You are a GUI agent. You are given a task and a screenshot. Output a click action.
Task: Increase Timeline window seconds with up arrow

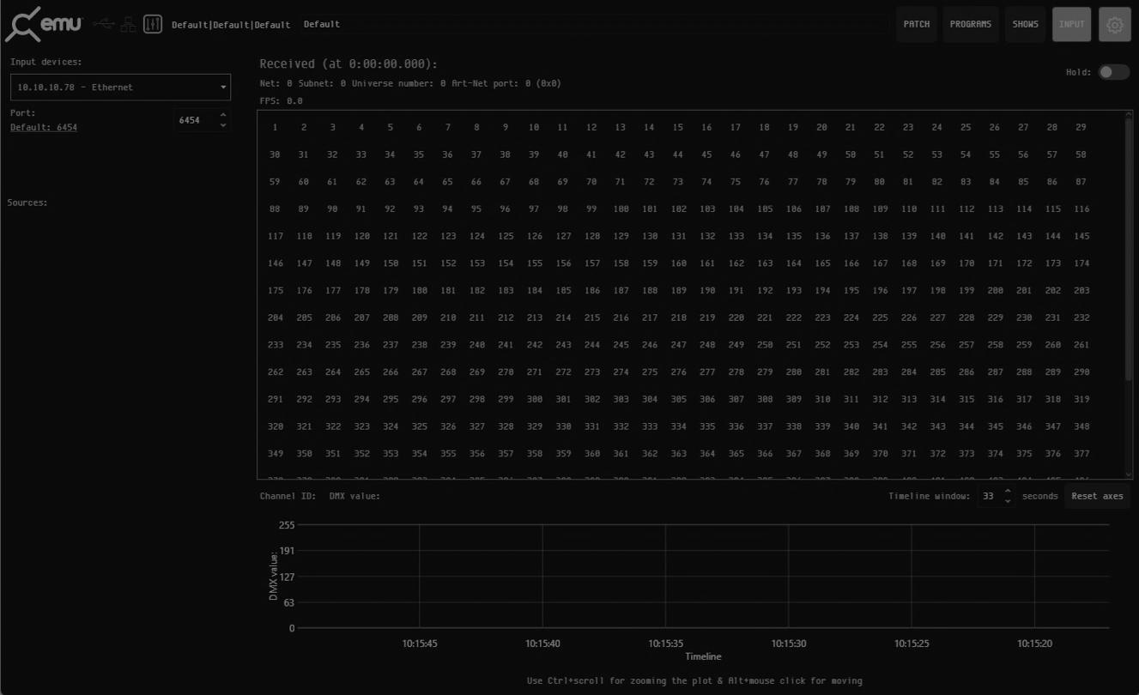pyautogui.click(x=1008, y=491)
